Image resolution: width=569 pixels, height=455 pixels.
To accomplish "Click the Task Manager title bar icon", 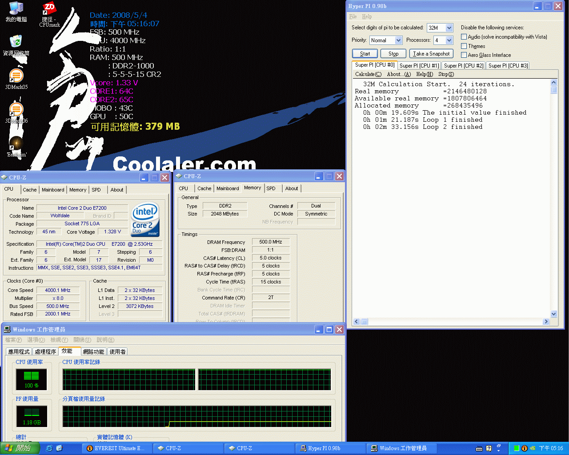I will tap(7, 329).
